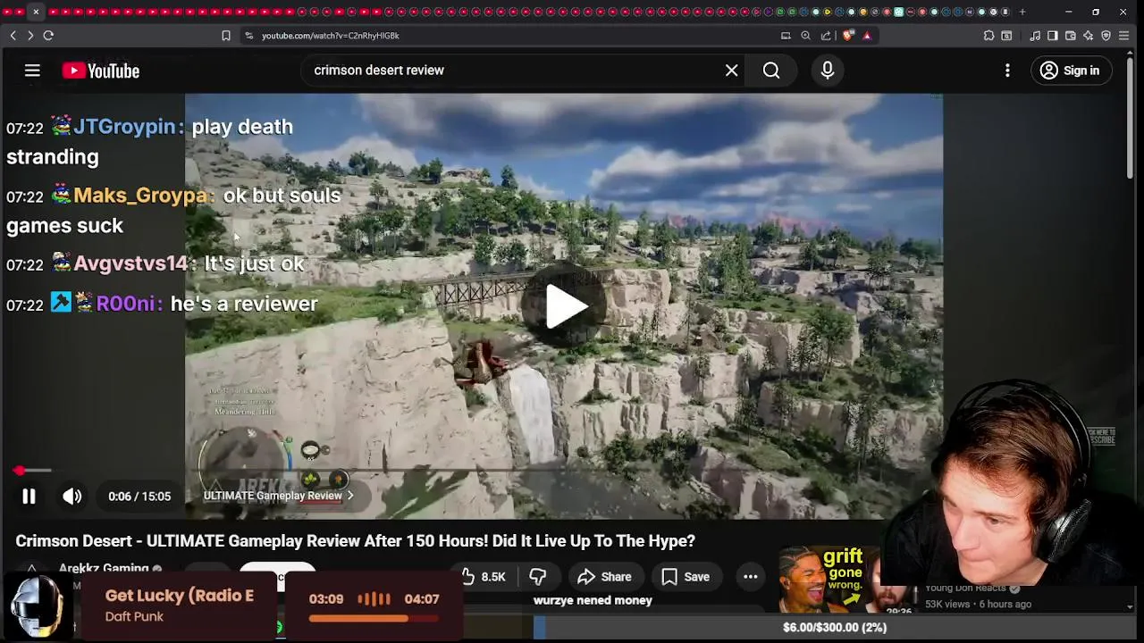Image resolution: width=1144 pixels, height=643 pixels.
Task: Click the '0:06 / 15:05' time display
Action: pos(139,497)
